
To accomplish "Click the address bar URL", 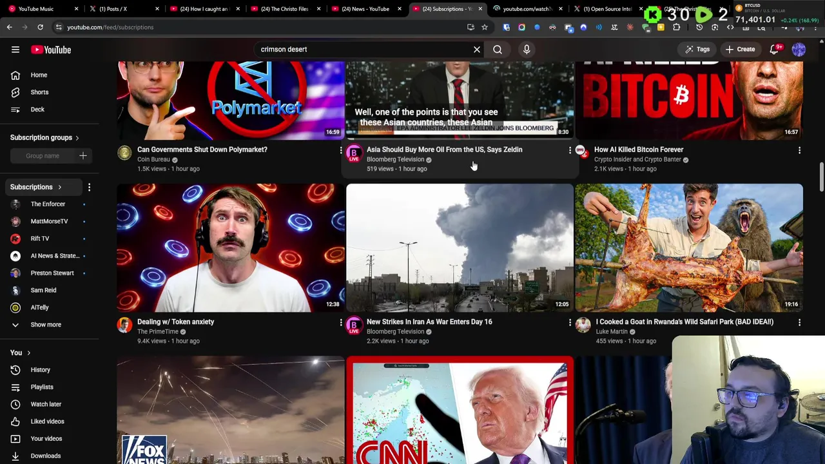I will (110, 27).
